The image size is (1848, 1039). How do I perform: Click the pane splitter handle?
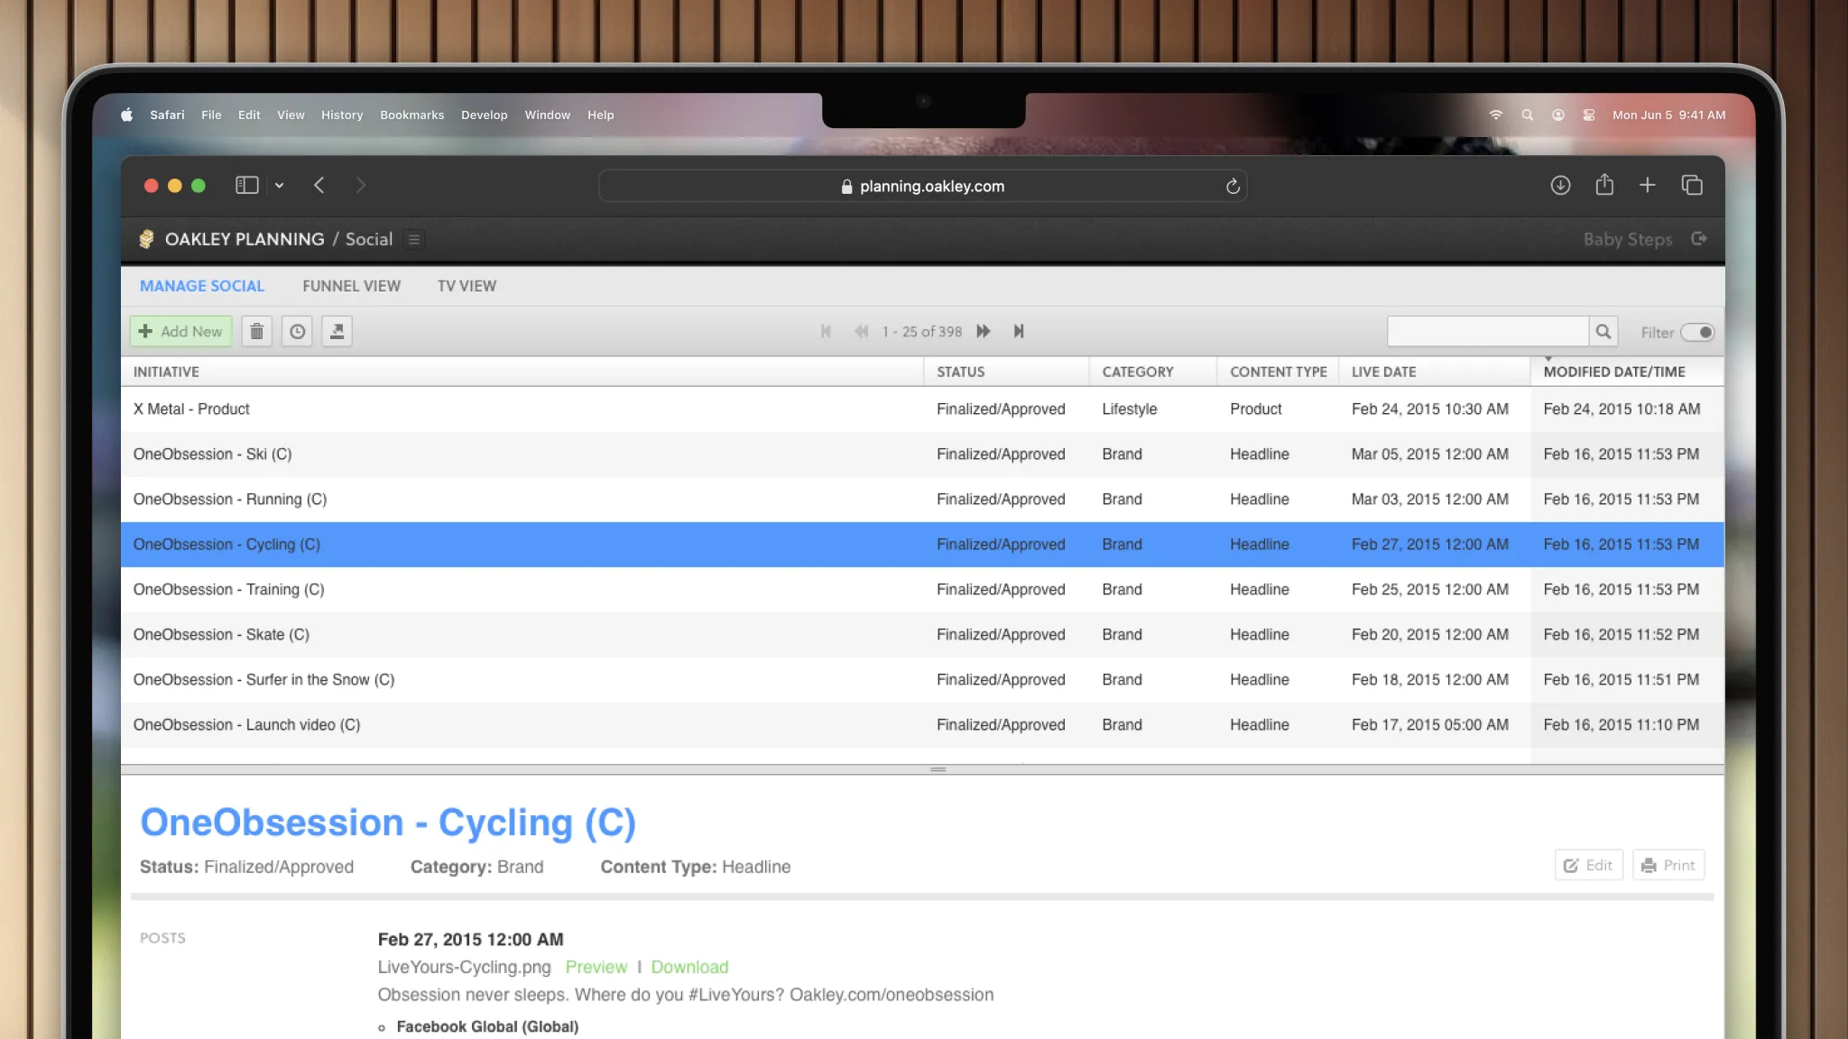[x=938, y=769]
